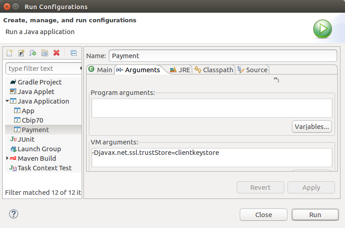Select the Cbip70 launch configuration
Image resolution: width=345 pixels, height=228 pixels.
pyautogui.click(x=32, y=120)
